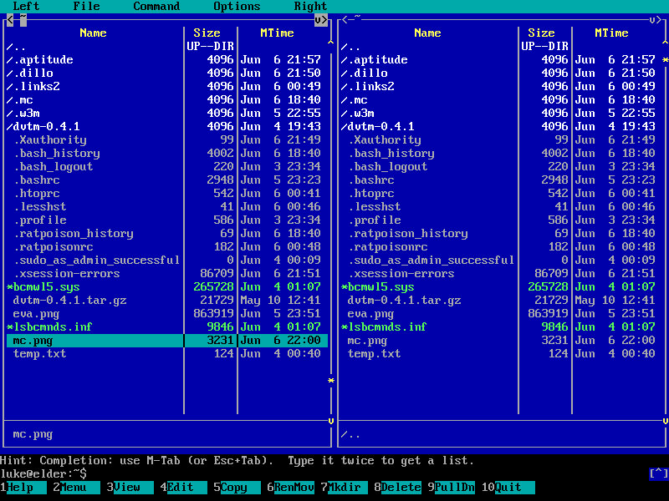Open the Options menu
The height and width of the screenshot is (501, 669).
click(x=237, y=6)
